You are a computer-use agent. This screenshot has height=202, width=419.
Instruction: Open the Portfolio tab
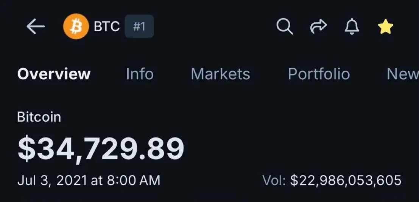coord(319,74)
